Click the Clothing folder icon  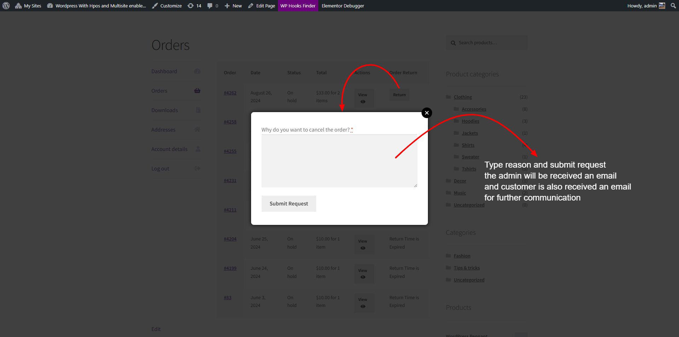(x=448, y=97)
